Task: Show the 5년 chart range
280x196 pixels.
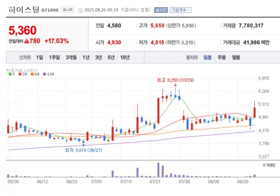Action: tap(111, 58)
